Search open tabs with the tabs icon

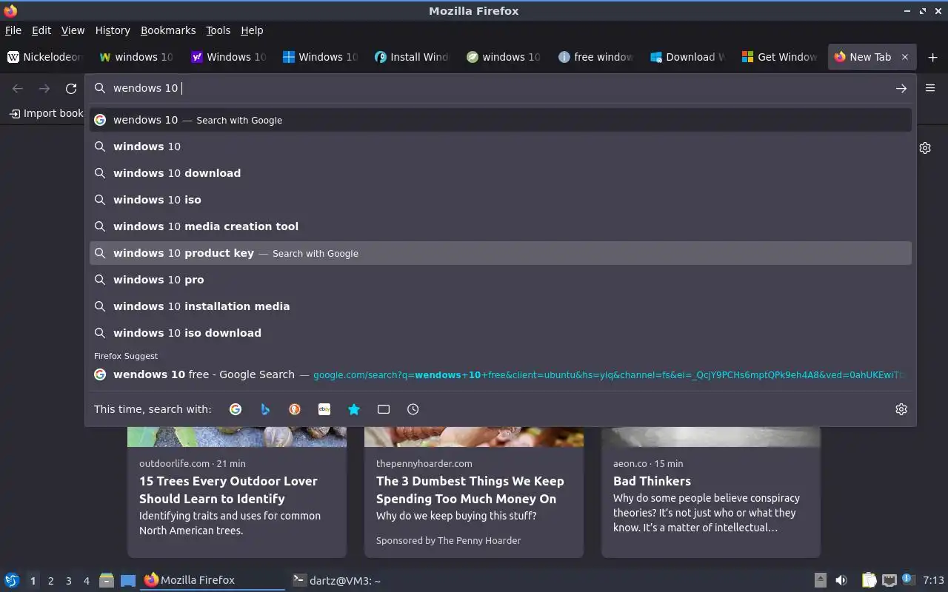tap(384, 409)
